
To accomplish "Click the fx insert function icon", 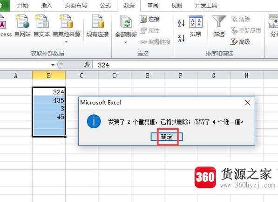I will tap(87, 65).
